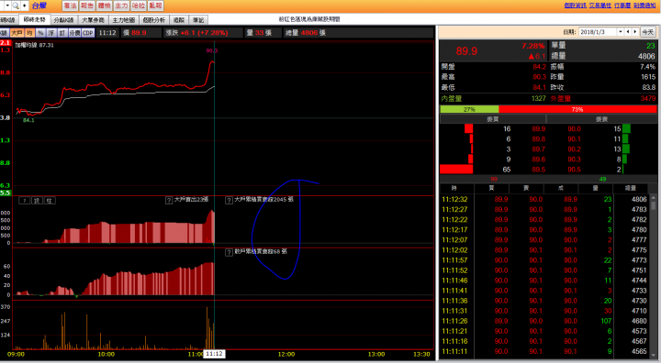
Task: Click the 亂報 button
Action: (x=155, y=5)
